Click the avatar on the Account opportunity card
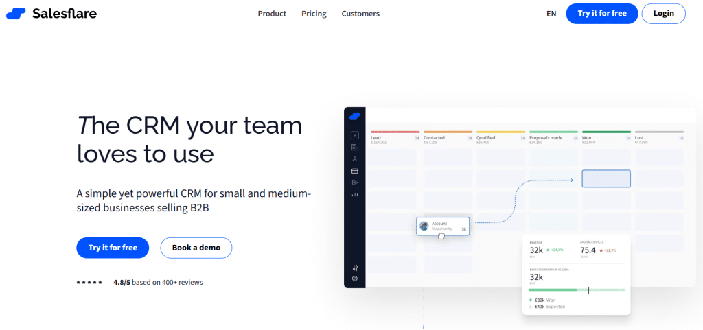 point(424,226)
